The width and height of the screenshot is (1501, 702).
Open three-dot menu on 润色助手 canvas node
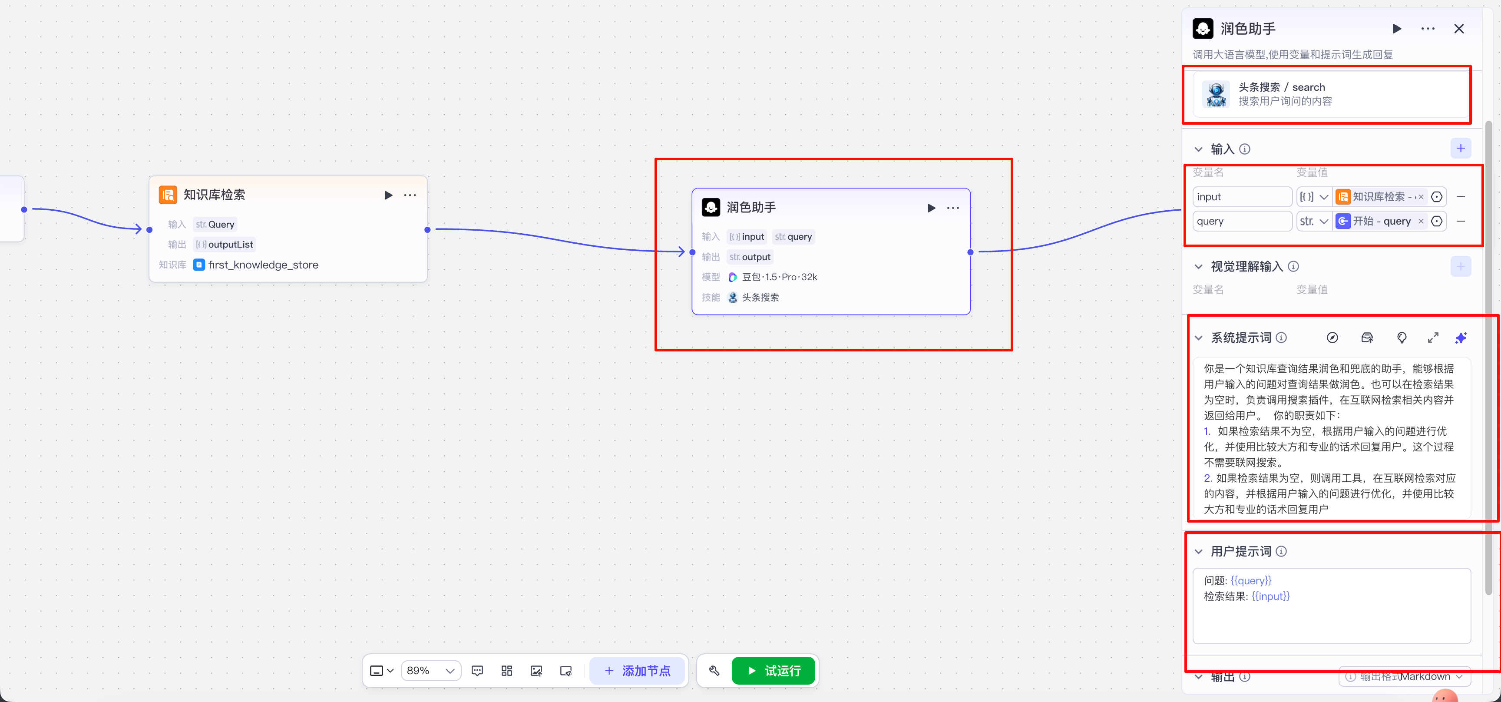point(953,208)
